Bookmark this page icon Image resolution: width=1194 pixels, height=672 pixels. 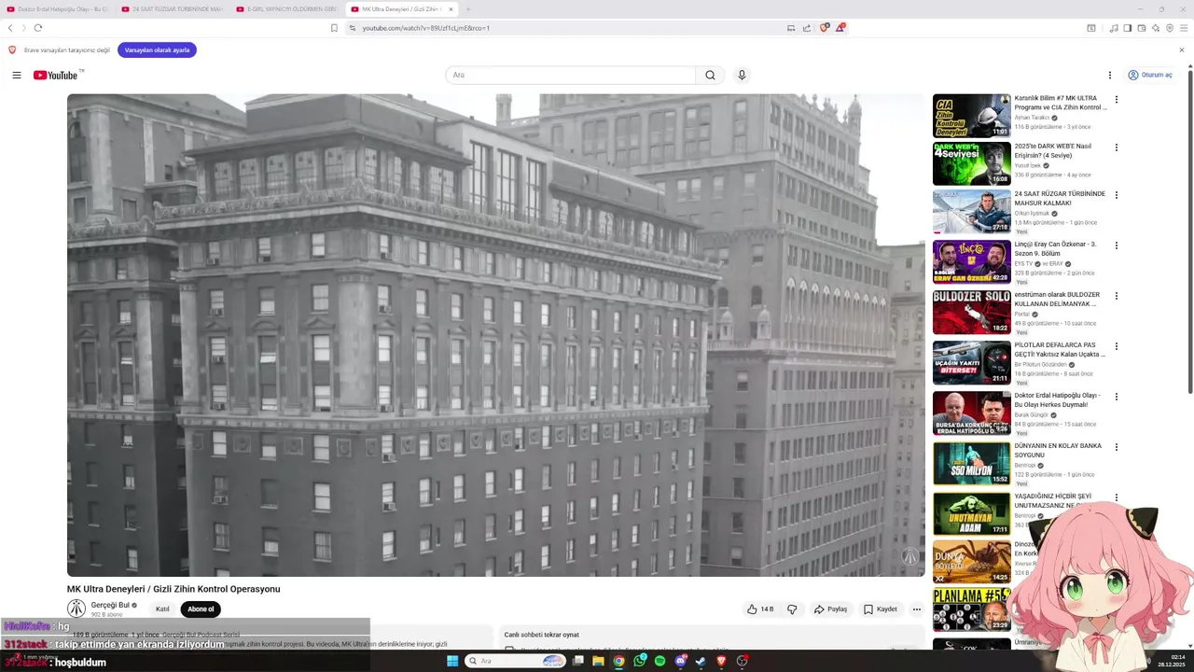pyautogui.click(x=334, y=28)
